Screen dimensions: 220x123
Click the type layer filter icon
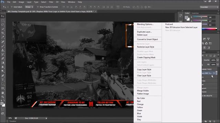tap(207, 56)
